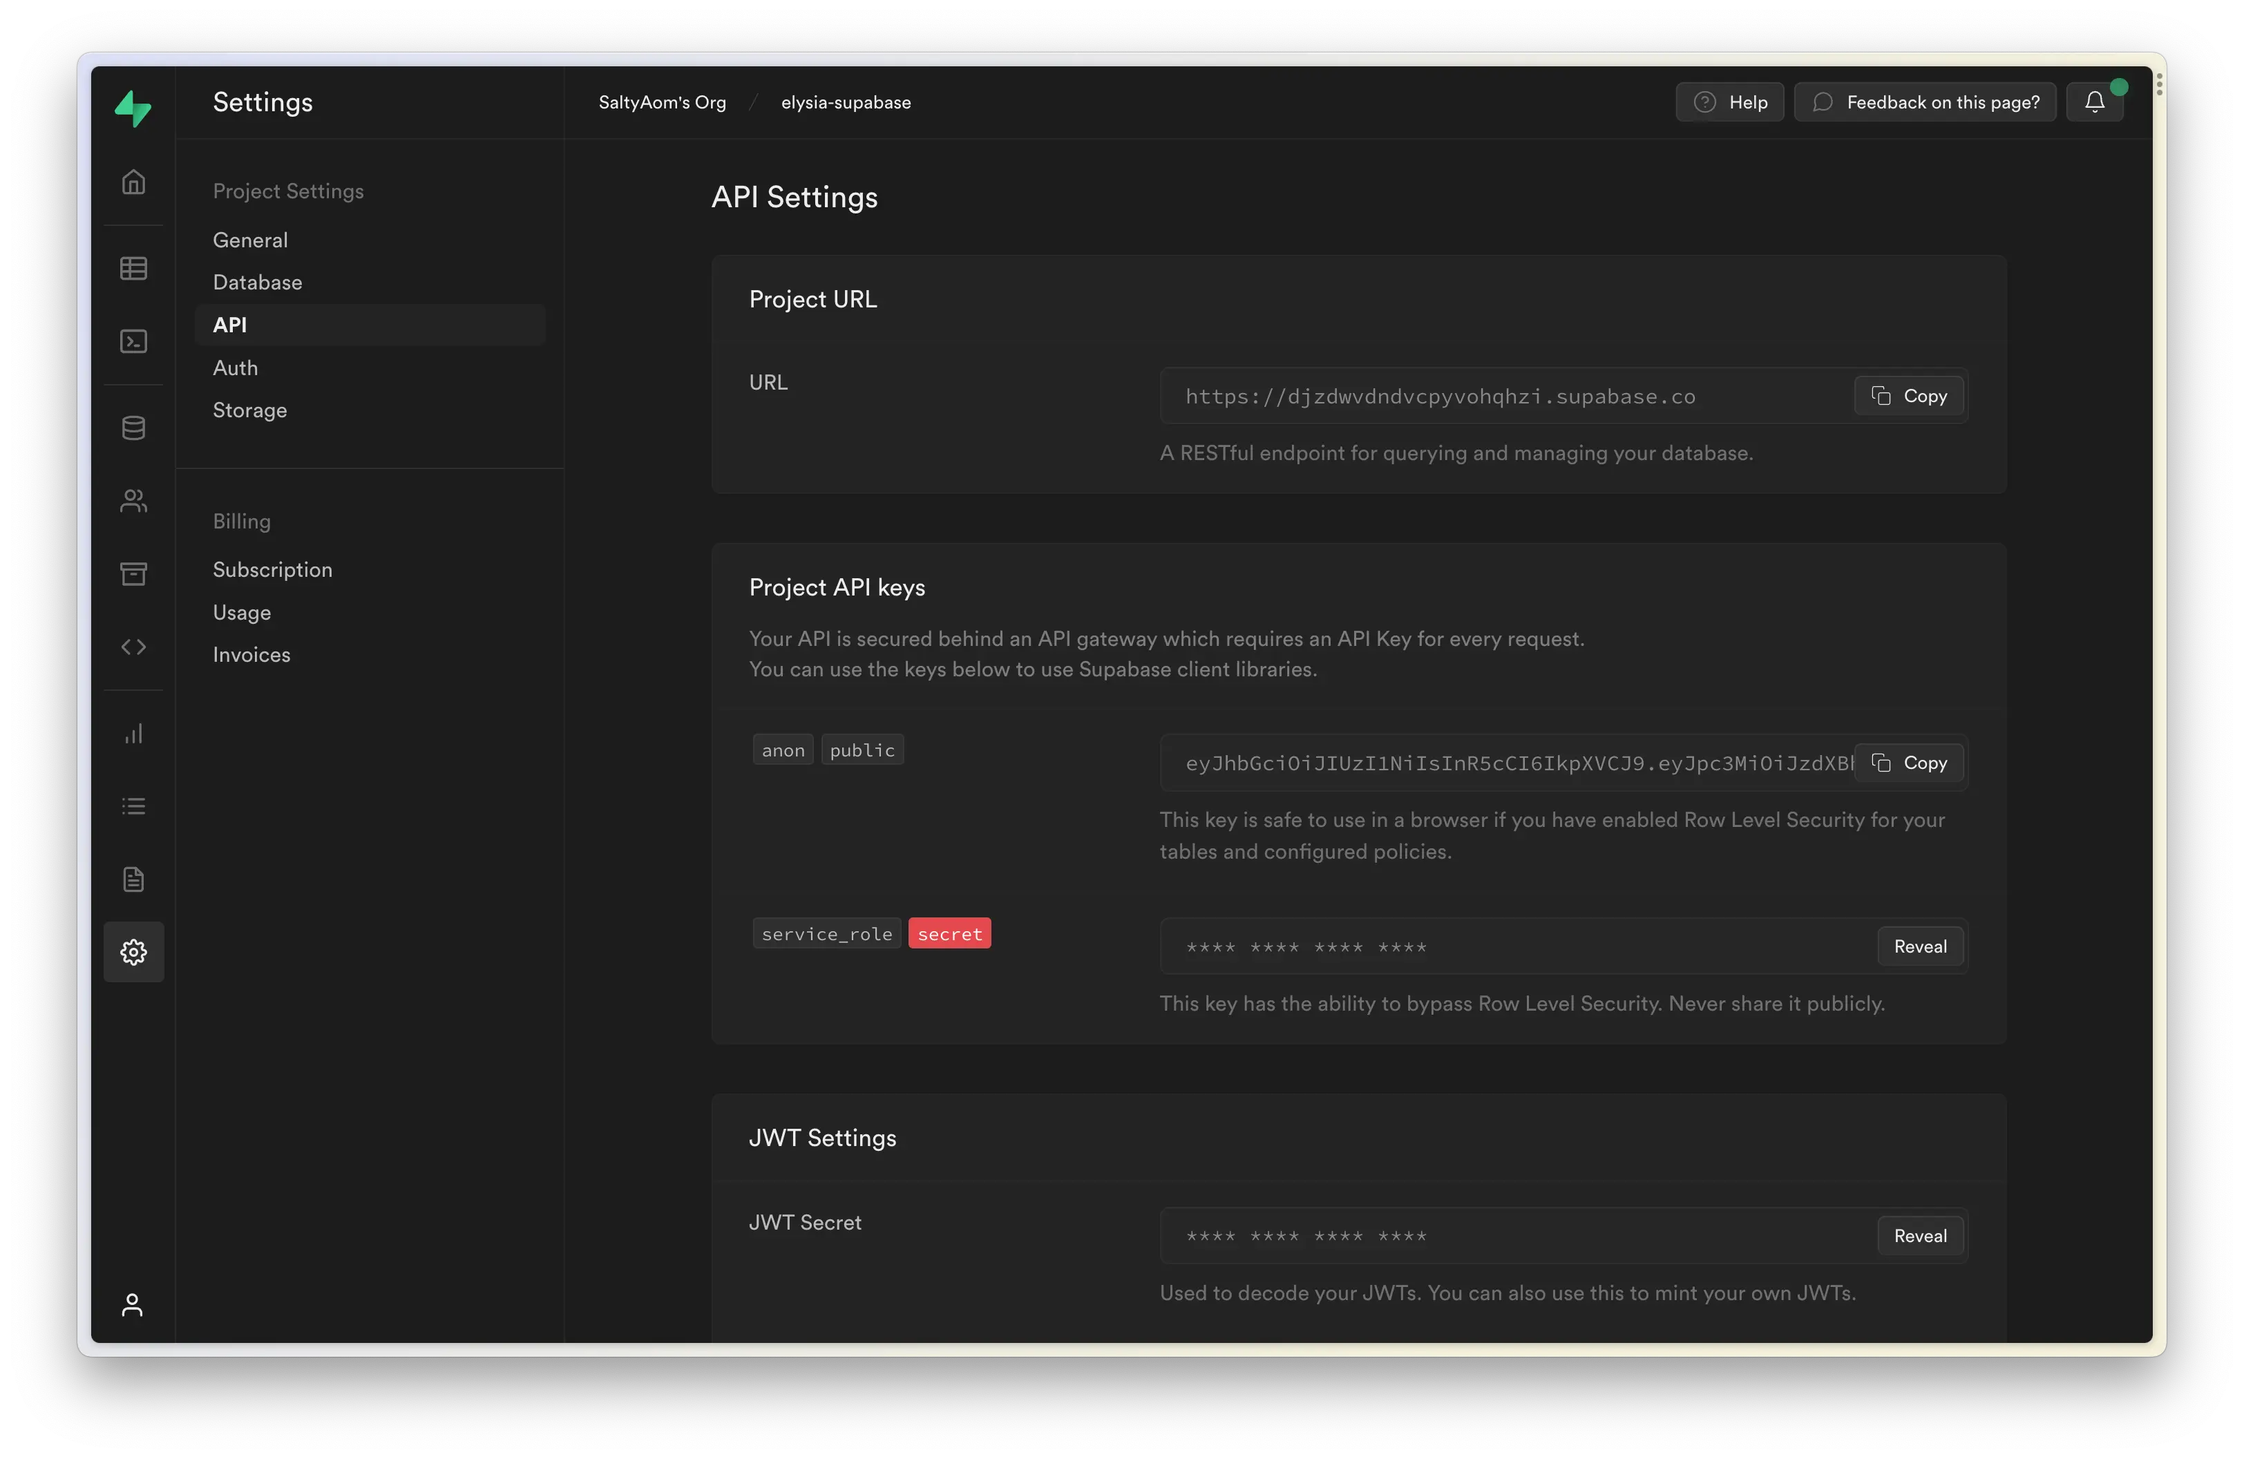Screen dimensions: 2244x1459
Task: Open the Authentication users icon
Action: (x=133, y=500)
